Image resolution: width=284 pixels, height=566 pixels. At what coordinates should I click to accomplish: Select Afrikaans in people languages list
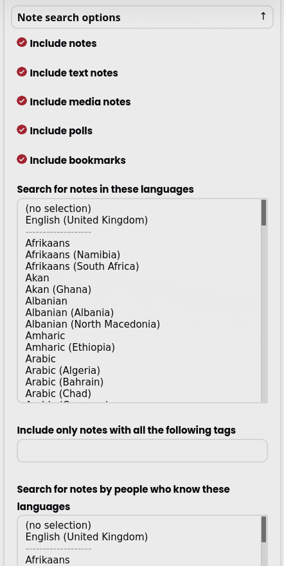48,560
